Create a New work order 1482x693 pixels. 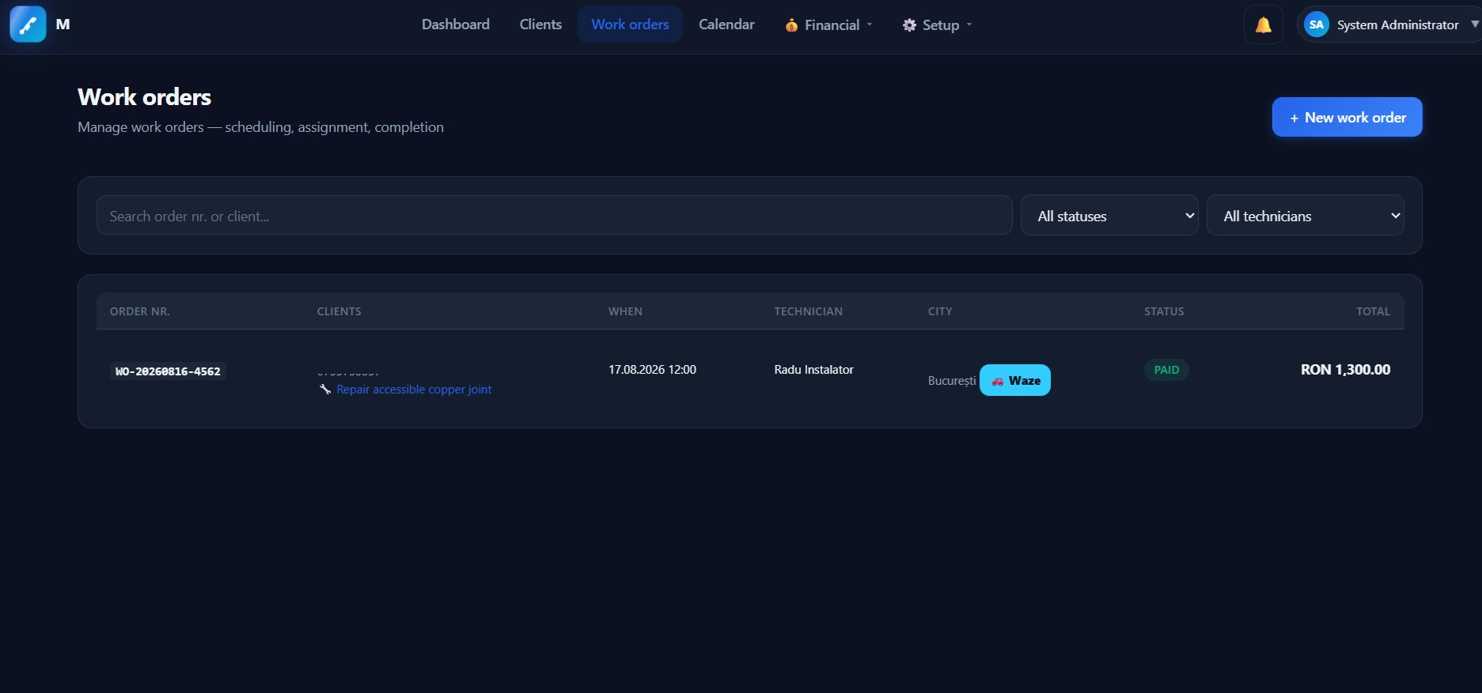[1347, 117]
